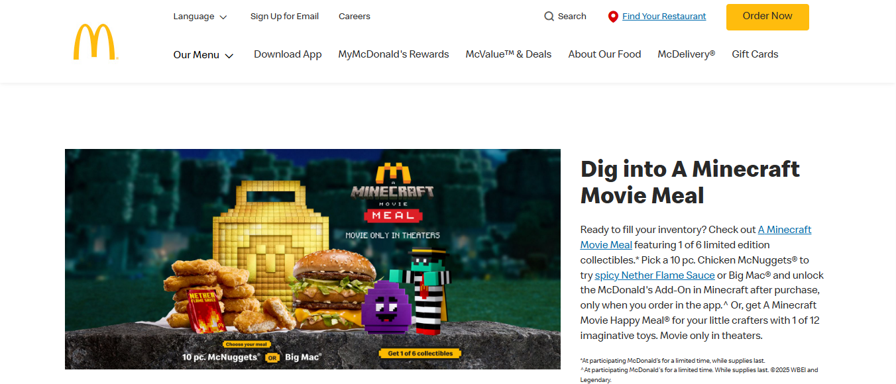
Task: Click the McDonald's Golden Arches logo
Action: [x=96, y=41]
